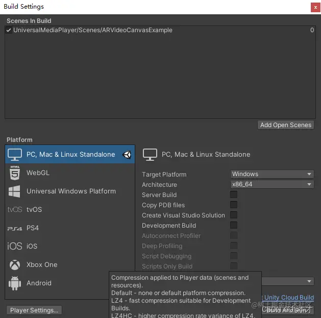Select Android in the platform list
The width and height of the screenshot is (321, 318).
click(57, 283)
